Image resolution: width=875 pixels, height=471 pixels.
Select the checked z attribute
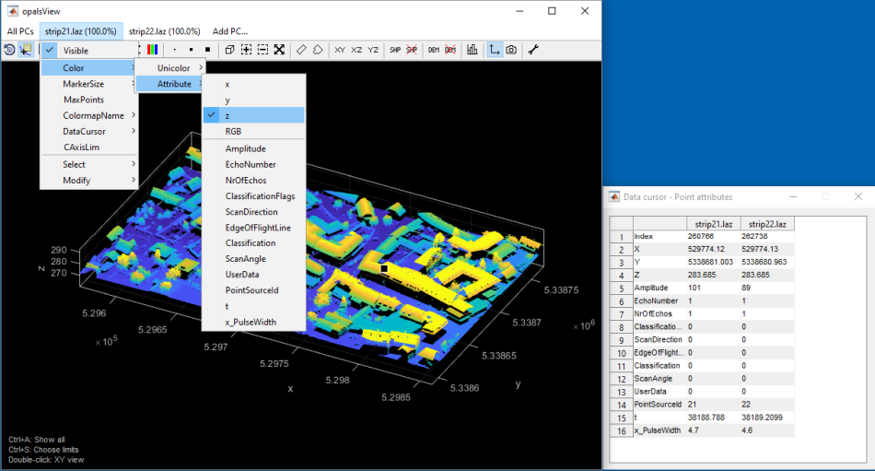coord(227,115)
